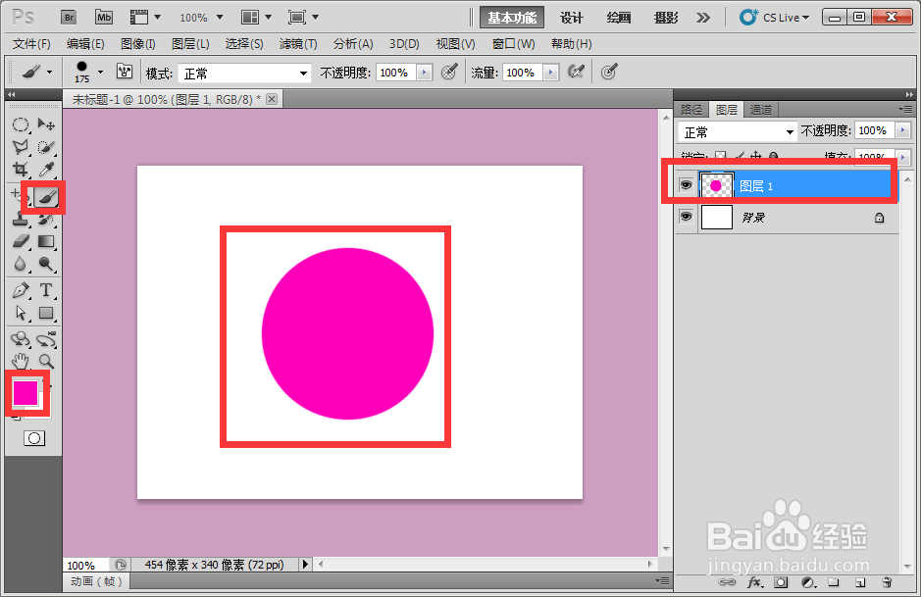The width and height of the screenshot is (921, 597).
Task: Select the 3D Camera Rotate tool
Action: click(46, 339)
